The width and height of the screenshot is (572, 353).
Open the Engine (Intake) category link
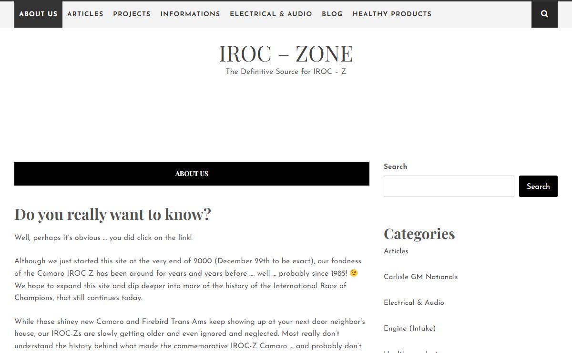pos(410,328)
